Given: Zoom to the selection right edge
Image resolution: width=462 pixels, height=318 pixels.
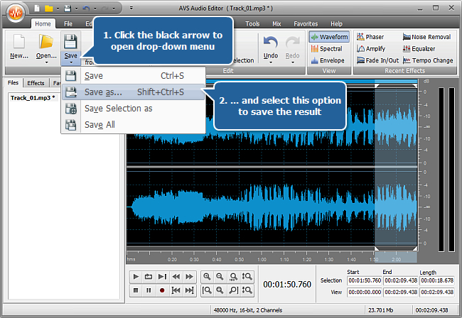Looking at the screenshot, I should coord(233,290).
